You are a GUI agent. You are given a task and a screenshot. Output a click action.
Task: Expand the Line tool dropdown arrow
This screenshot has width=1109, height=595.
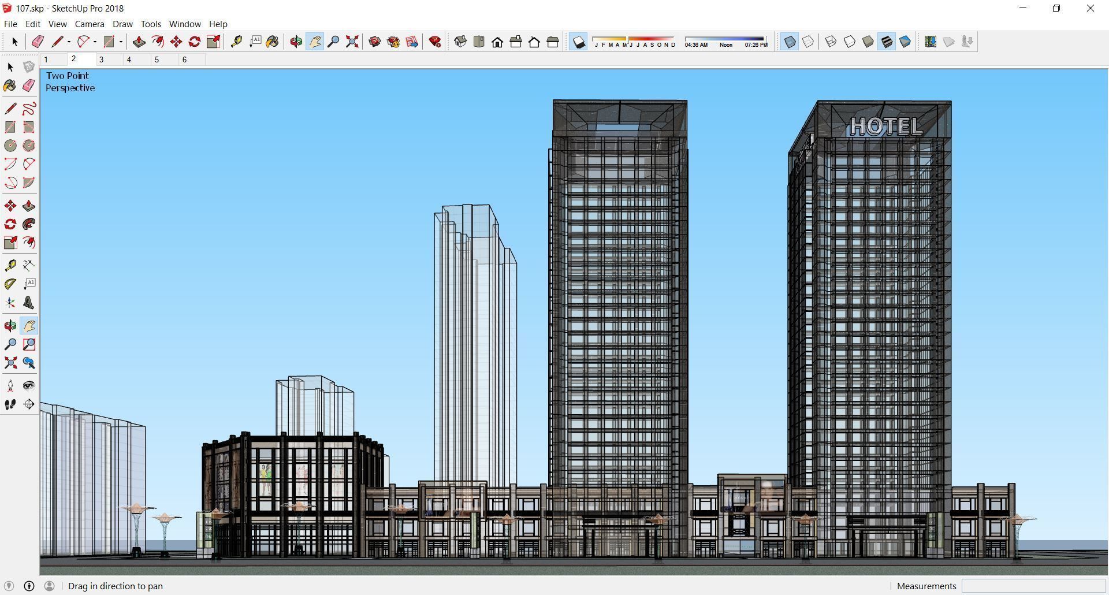point(69,42)
